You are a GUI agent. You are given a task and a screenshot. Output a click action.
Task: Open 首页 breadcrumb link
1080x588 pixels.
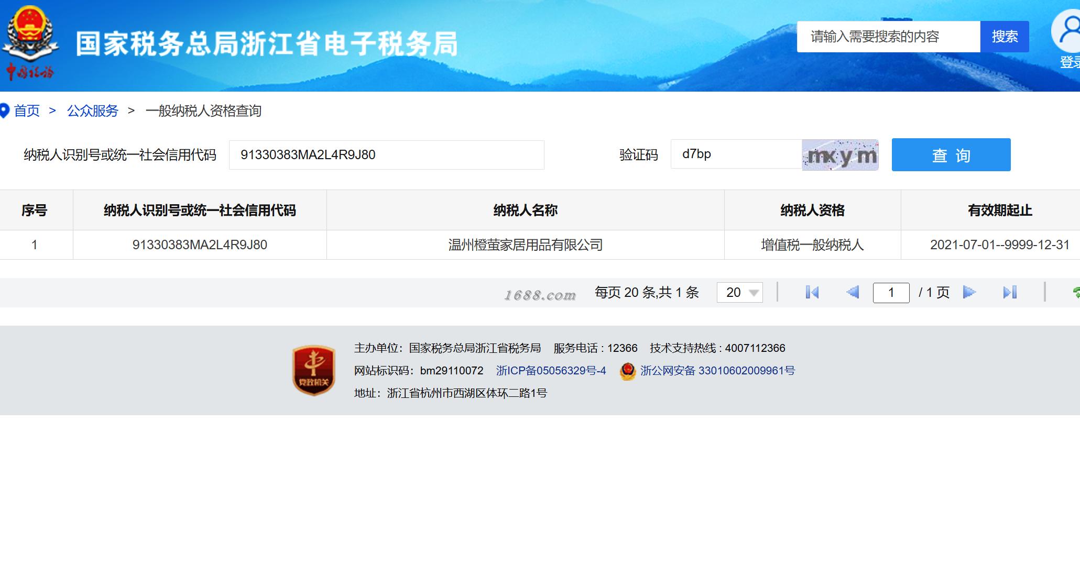(x=27, y=111)
